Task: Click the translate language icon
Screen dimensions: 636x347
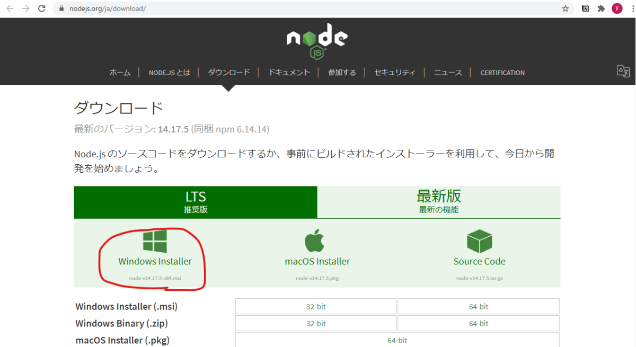Action: tap(623, 72)
